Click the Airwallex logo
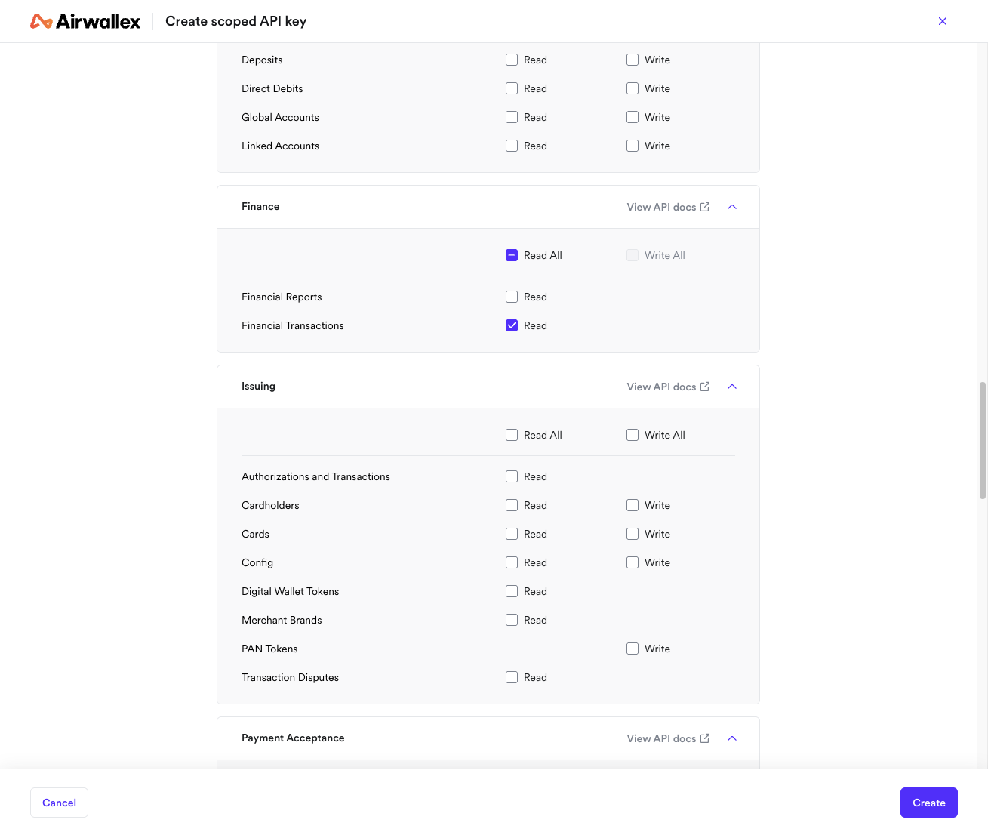988x835 pixels. [x=85, y=21]
